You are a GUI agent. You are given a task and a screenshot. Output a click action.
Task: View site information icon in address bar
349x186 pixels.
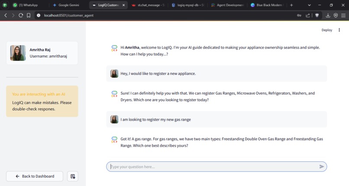click(x=39, y=15)
